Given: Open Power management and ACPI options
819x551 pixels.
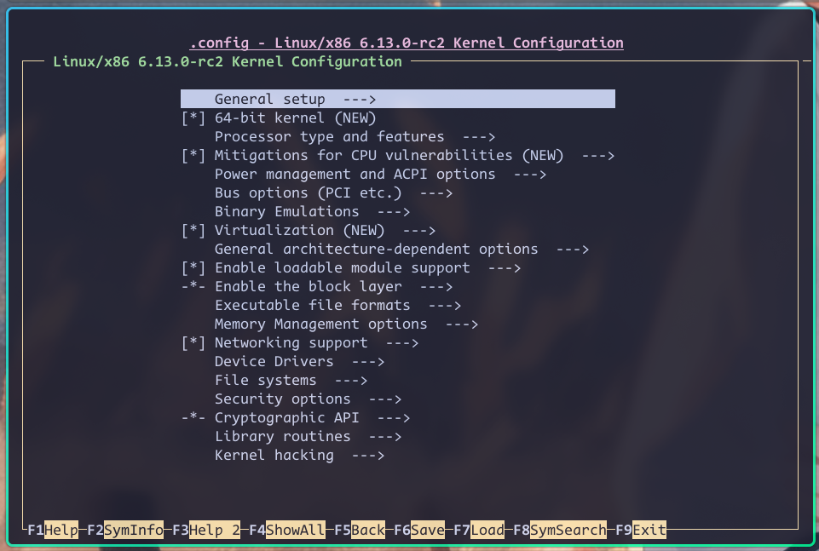Looking at the screenshot, I should 355,175.
